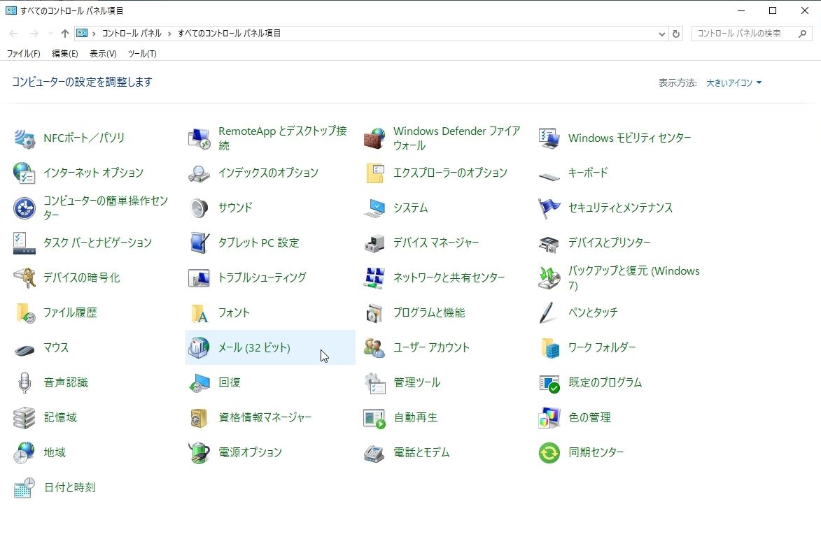The height and width of the screenshot is (548, 821).
Task: Open the ファイル(F) menu
Action: coord(24,53)
